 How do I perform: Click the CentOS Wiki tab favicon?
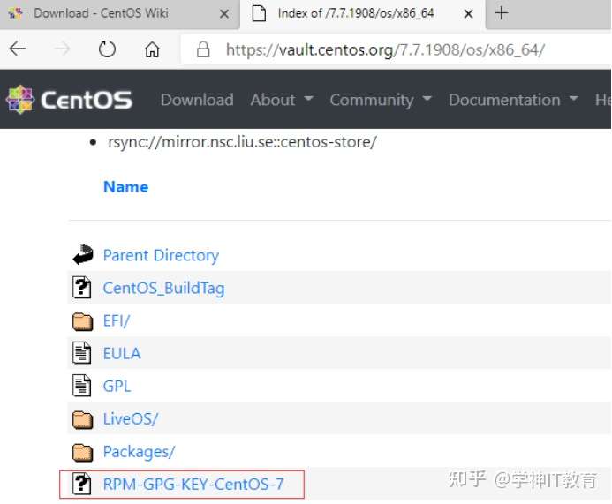(x=15, y=13)
